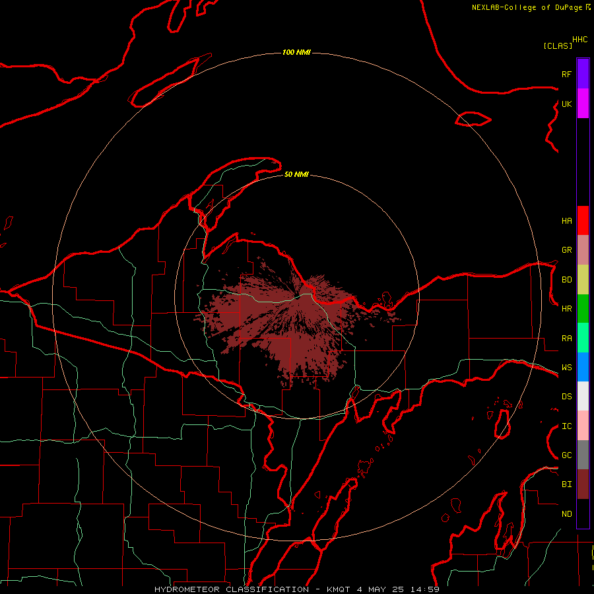Click the HA red legend swatch
Screen dimensions: 594x594
pyautogui.click(x=583, y=220)
